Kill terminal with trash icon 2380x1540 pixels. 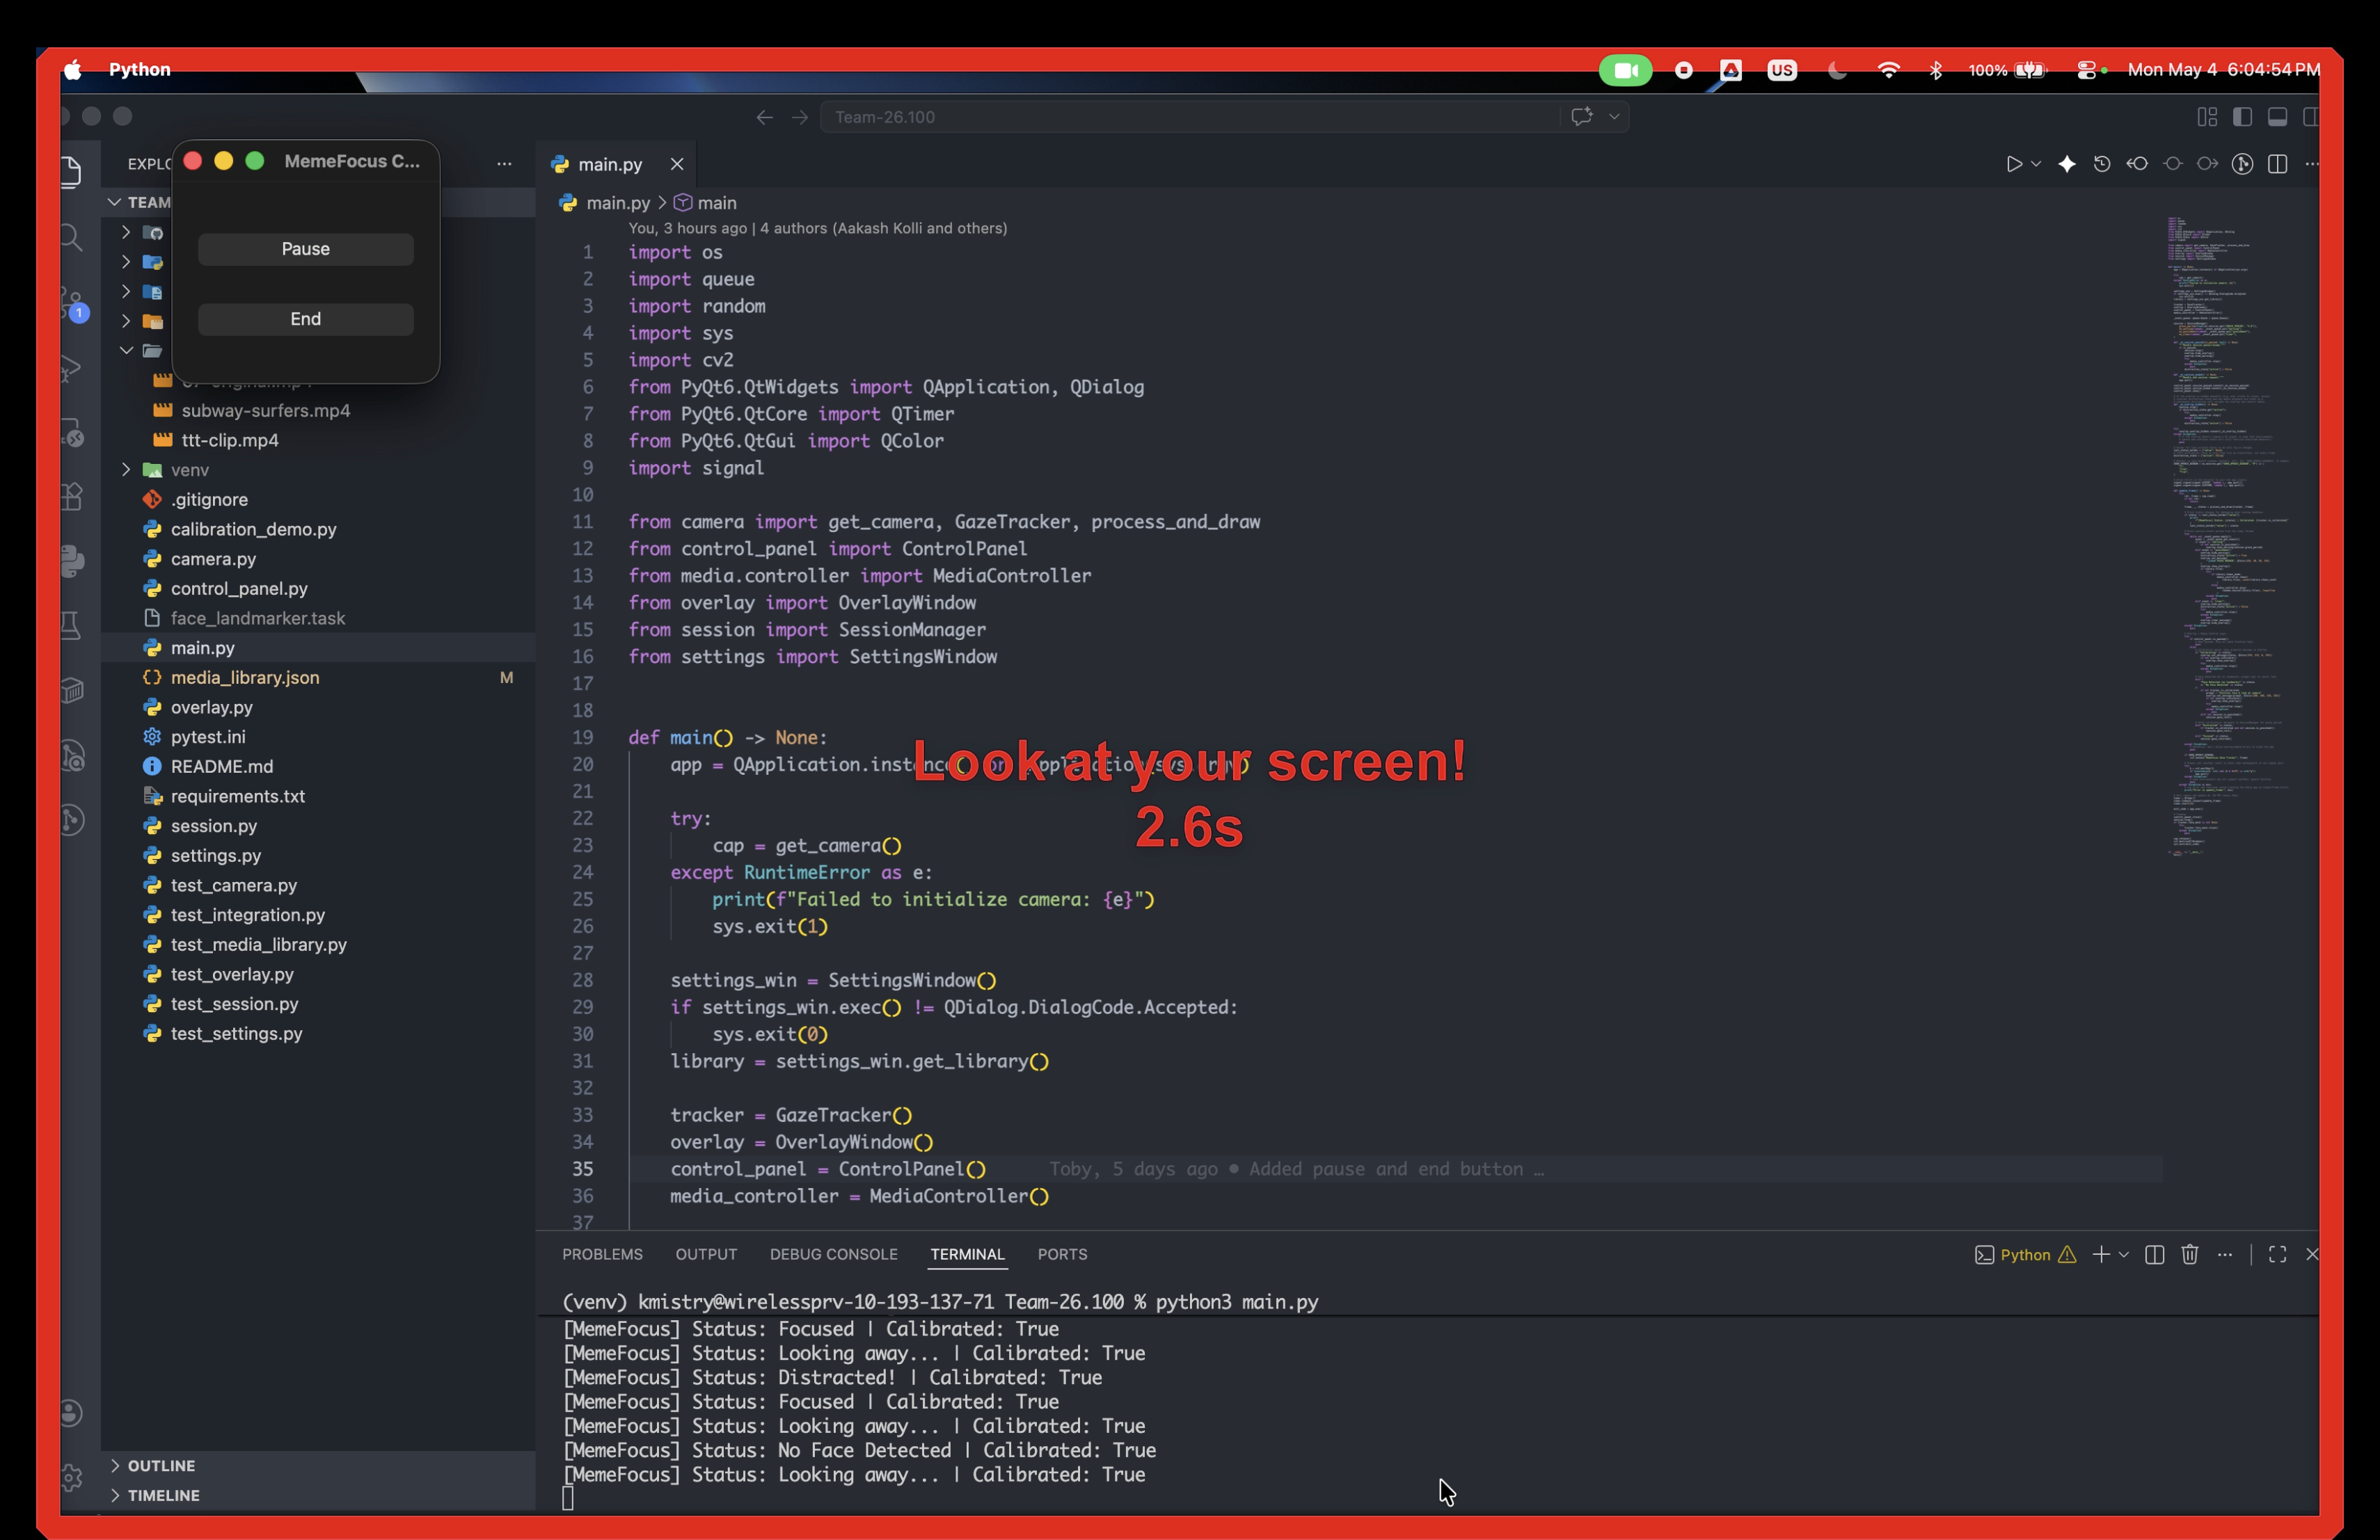(2190, 1256)
